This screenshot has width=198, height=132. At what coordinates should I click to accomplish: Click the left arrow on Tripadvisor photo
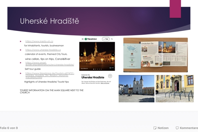point(82,54)
